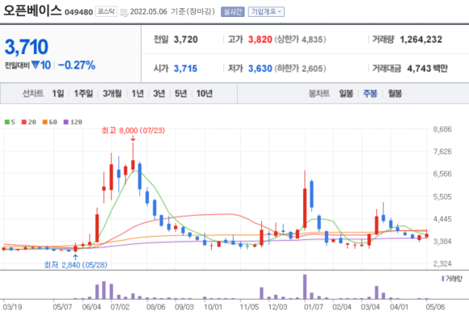Click the 고가 value 3,820
469x315 pixels.
click(x=260, y=40)
